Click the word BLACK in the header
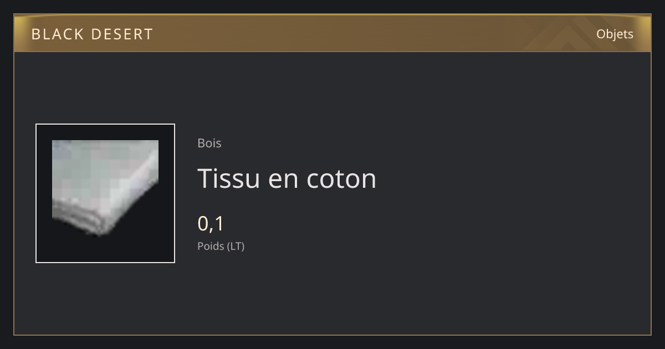Screen dimensions: 665x349 pyautogui.click(x=58, y=34)
